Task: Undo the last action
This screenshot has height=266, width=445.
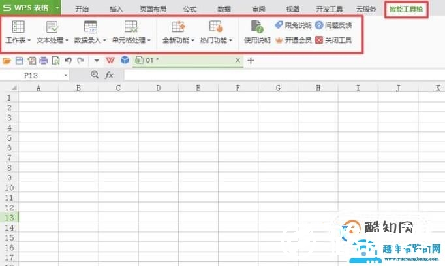Action: [68, 61]
